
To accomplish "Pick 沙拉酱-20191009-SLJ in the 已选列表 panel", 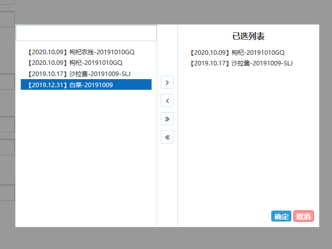I will coord(241,63).
